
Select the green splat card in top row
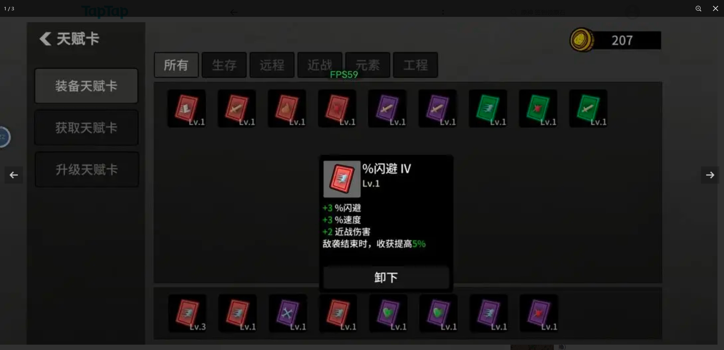pos(538,108)
